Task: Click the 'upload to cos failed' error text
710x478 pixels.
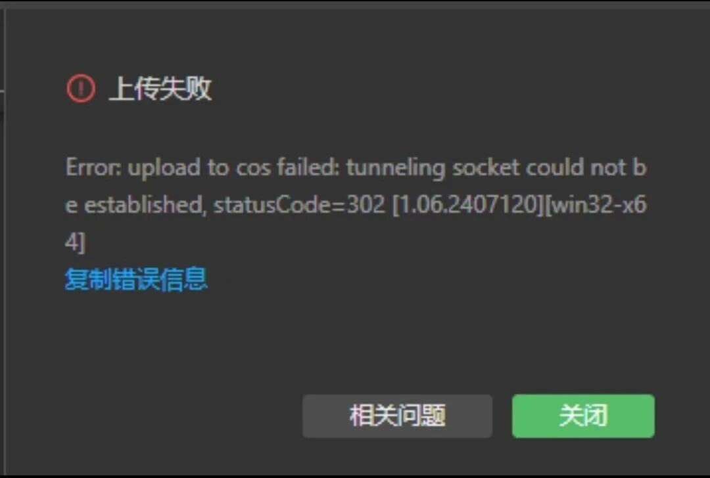Action: pos(233,168)
